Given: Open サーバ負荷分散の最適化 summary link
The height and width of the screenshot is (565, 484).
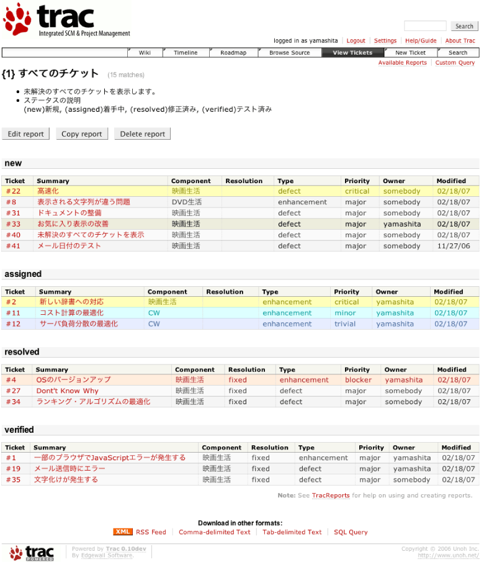Looking at the screenshot, I should click(79, 324).
